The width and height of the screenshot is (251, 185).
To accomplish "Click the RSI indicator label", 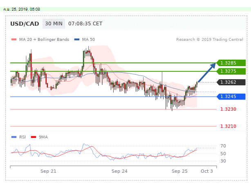I will [22, 137].
